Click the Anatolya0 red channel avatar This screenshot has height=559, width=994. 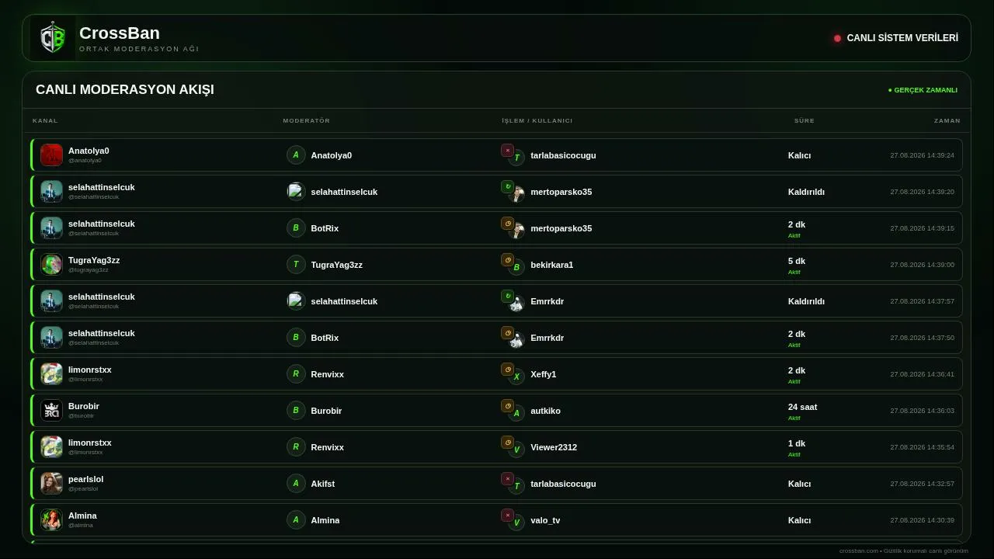click(x=51, y=155)
